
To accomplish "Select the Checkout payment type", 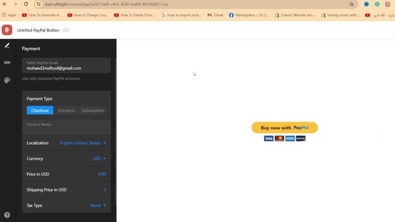I will tap(40, 110).
